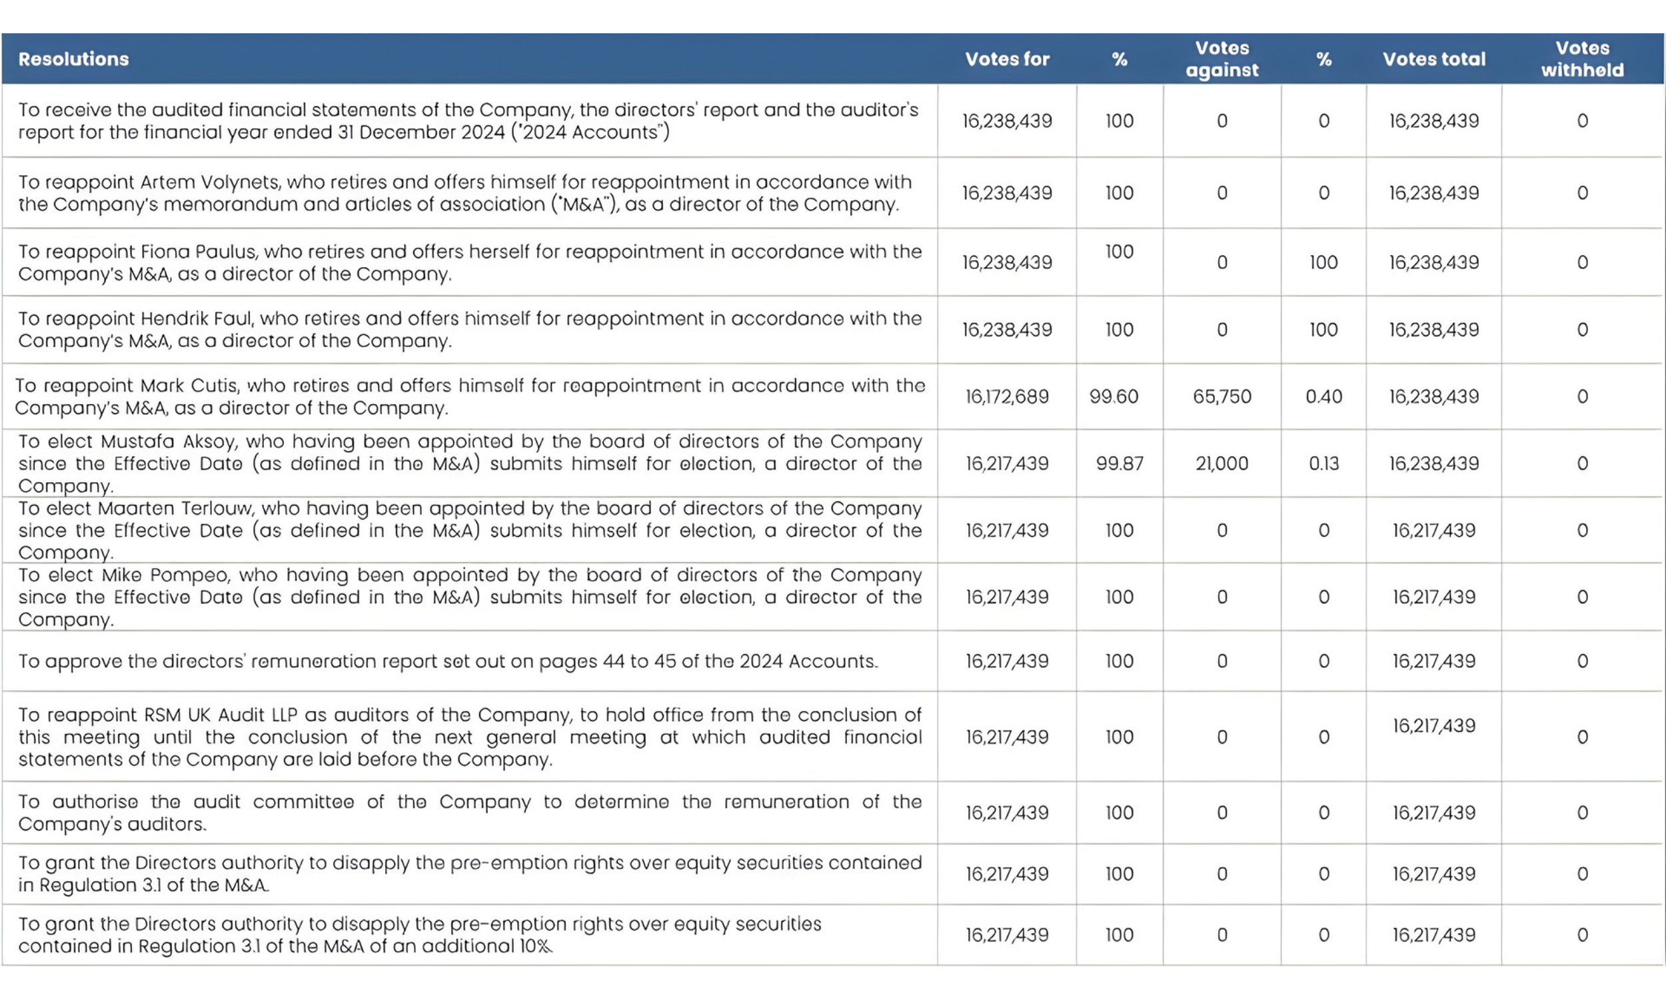
Task: Click the Mark Cutis reappointment resolution
Action: coord(469,396)
